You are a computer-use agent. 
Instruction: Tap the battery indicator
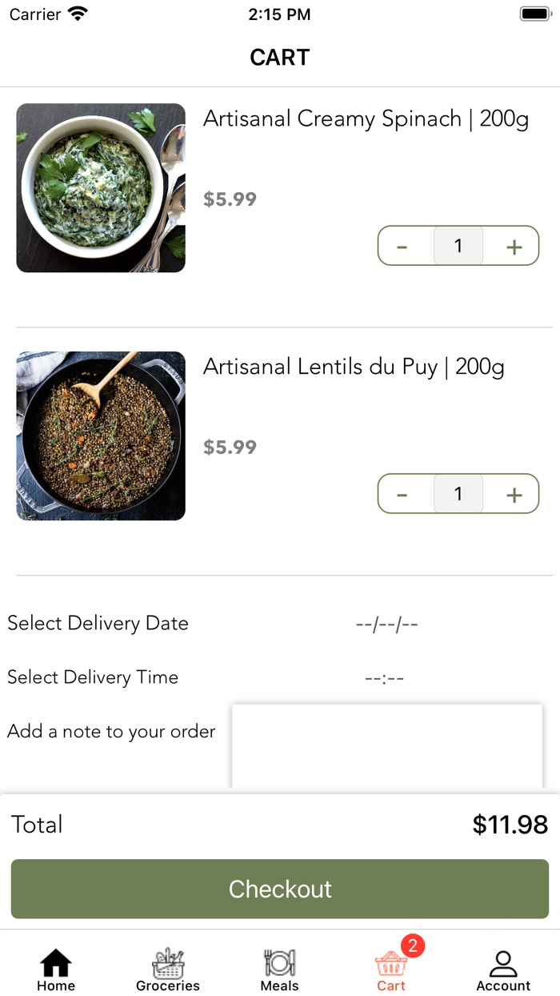click(x=534, y=13)
